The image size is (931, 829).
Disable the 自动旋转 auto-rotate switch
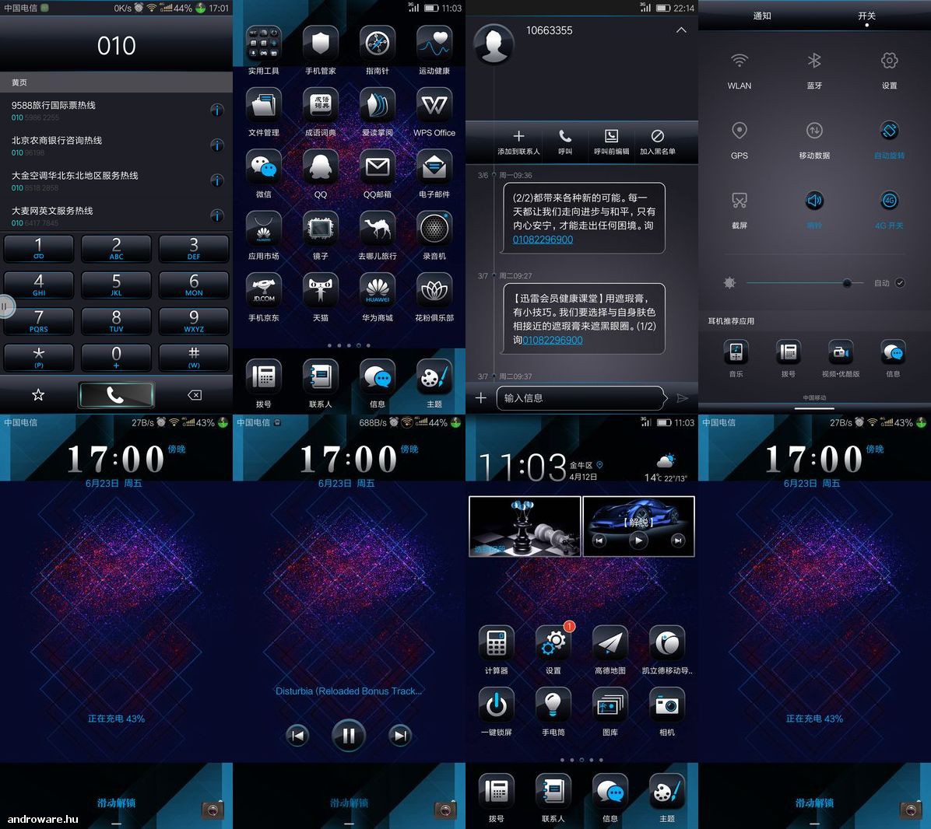pyautogui.click(x=889, y=131)
